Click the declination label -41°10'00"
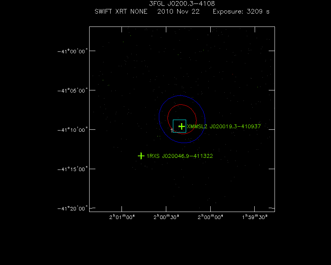Image resolution: width=331 pixels, height=265 pixels. click(x=72, y=130)
